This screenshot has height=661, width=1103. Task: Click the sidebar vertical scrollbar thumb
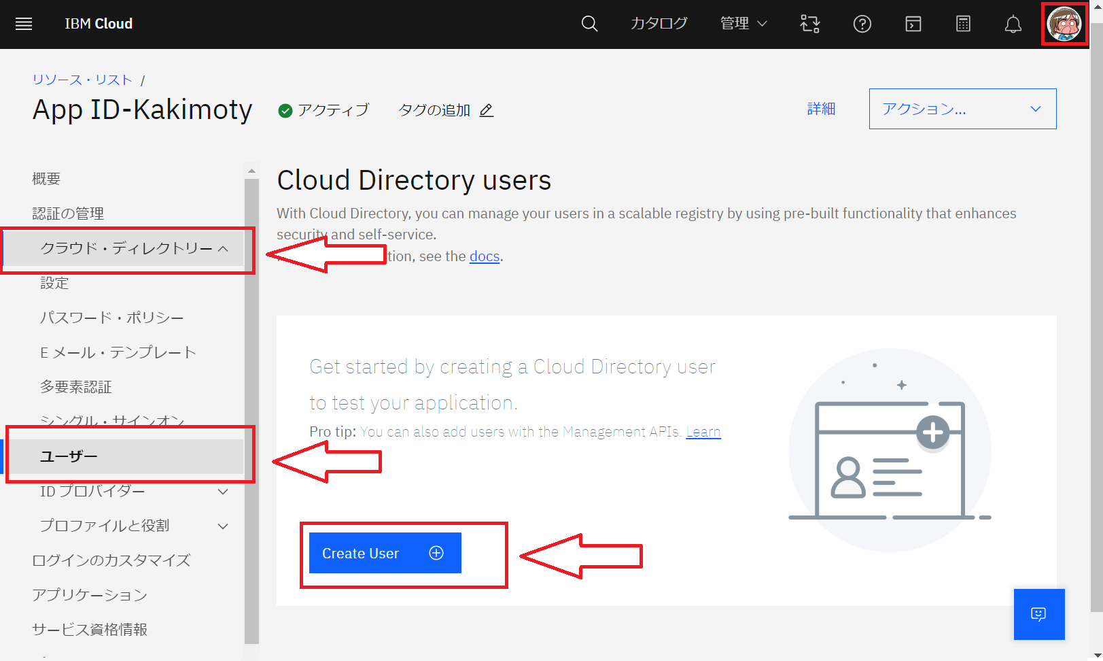tap(251, 411)
